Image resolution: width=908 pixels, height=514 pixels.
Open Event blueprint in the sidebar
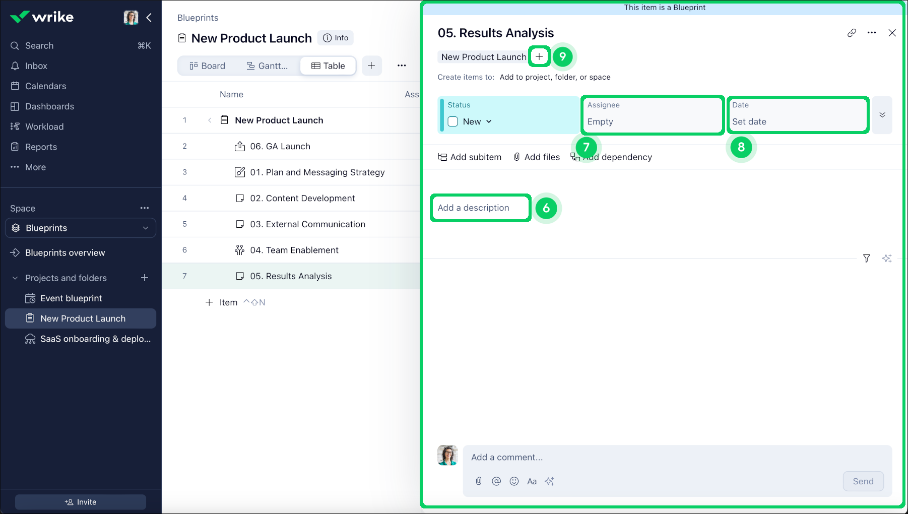(71, 298)
